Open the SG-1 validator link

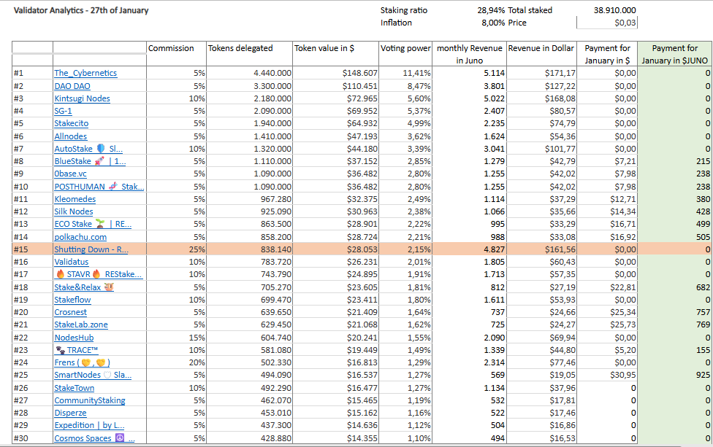coord(64,111)
